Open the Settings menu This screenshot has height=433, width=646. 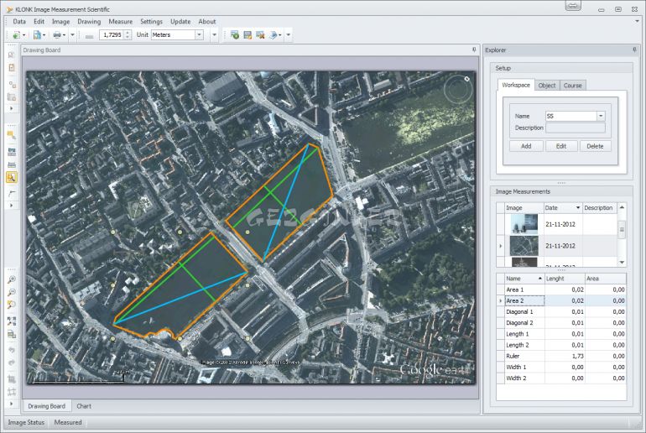tap(151, 22)
